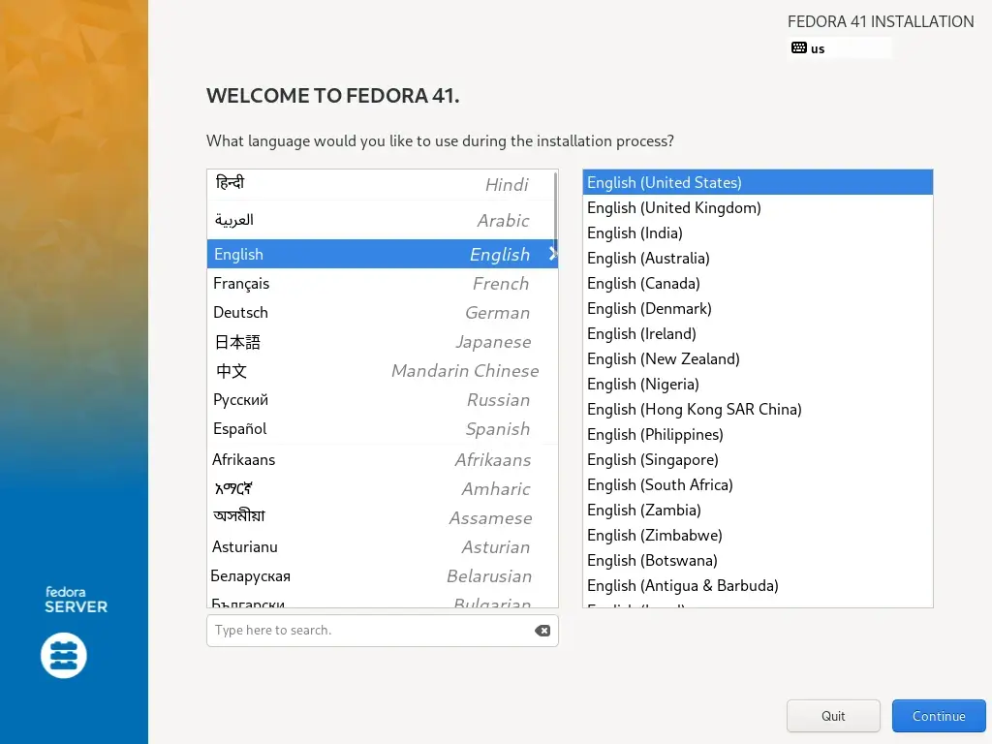The image size is (992, 744).
Task: Choose English (Australia) locale
Action: pos(758,258)
